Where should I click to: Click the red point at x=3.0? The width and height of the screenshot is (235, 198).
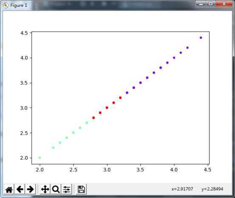pyautogui.click(x=107, y=107)
